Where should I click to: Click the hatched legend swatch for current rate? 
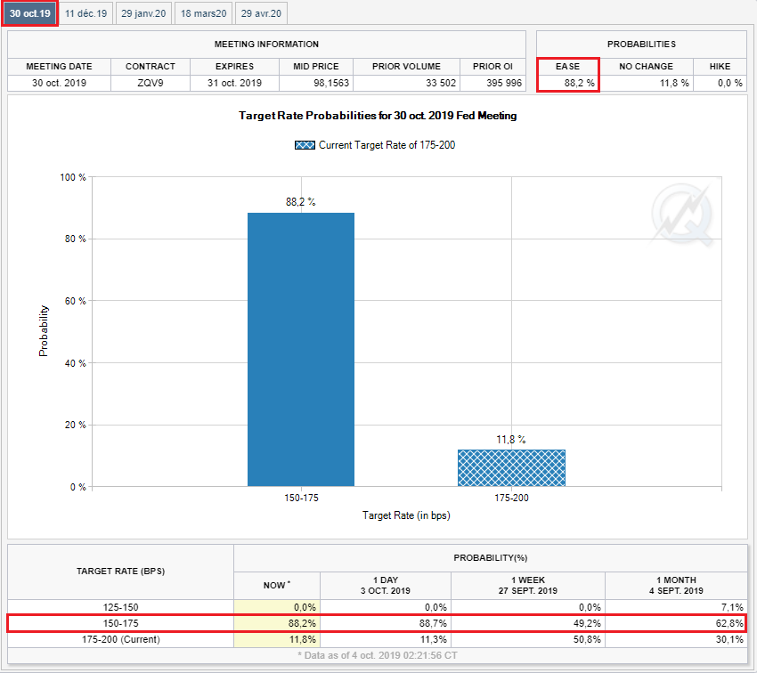pos(305,145)
